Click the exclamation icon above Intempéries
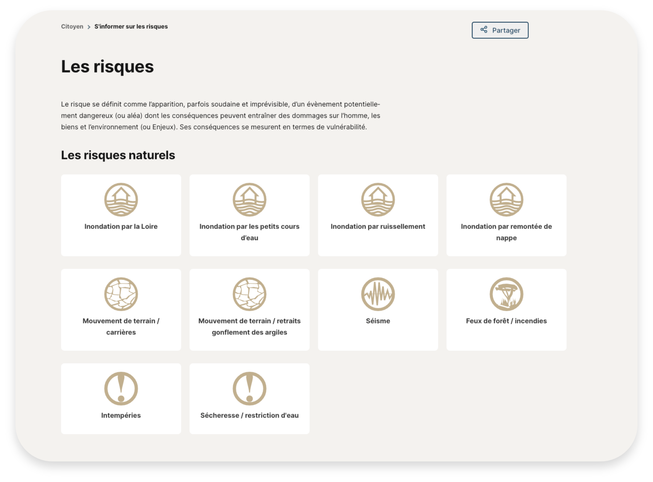 pyautogui.click(x=121, y=388)
